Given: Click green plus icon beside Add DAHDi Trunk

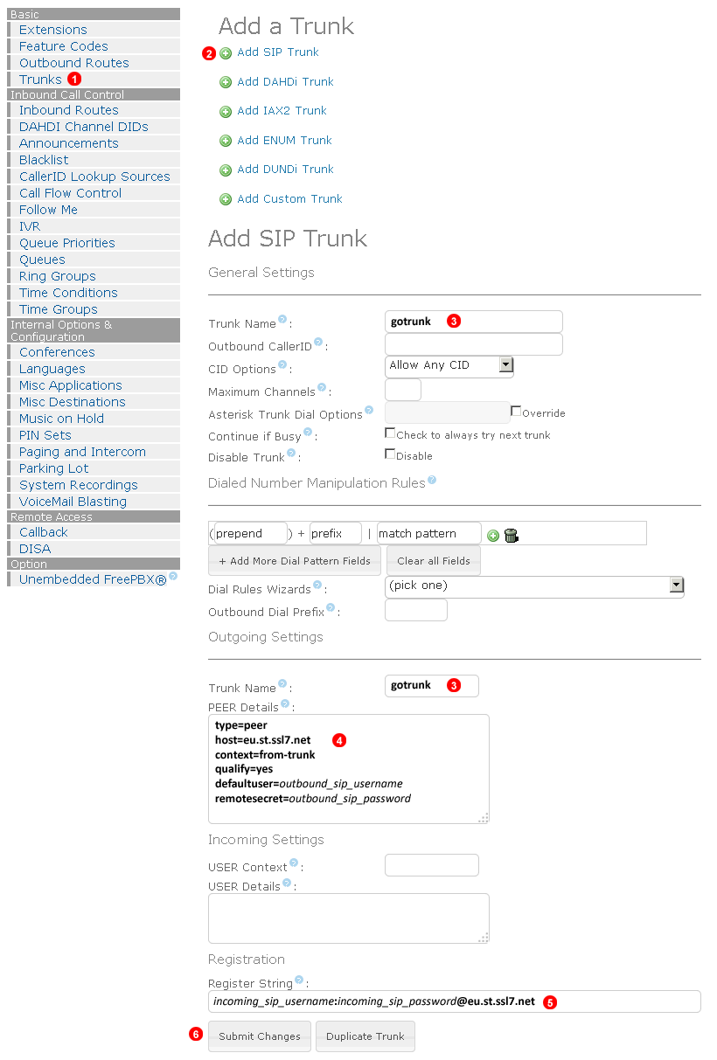Looking at the screenshot, I should [226, 83].
